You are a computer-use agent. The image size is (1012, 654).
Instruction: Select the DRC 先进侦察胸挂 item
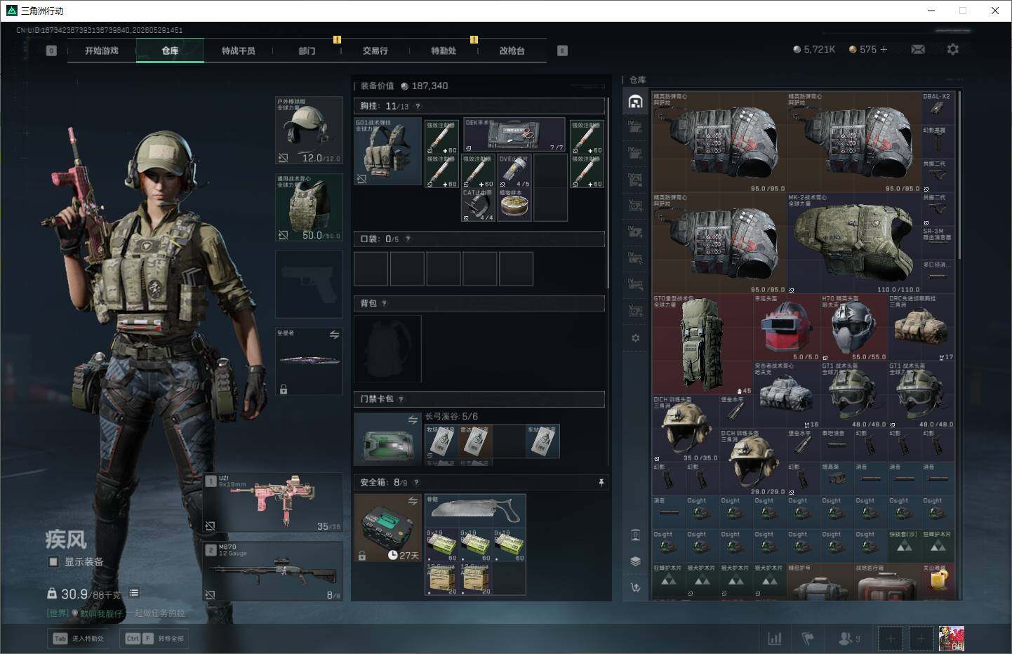tap(921, 328)
